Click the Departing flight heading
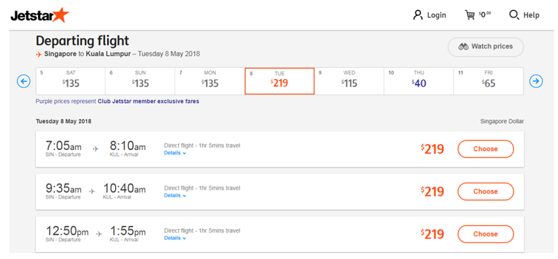Screen dimensions: 558x259 (82, 41)
